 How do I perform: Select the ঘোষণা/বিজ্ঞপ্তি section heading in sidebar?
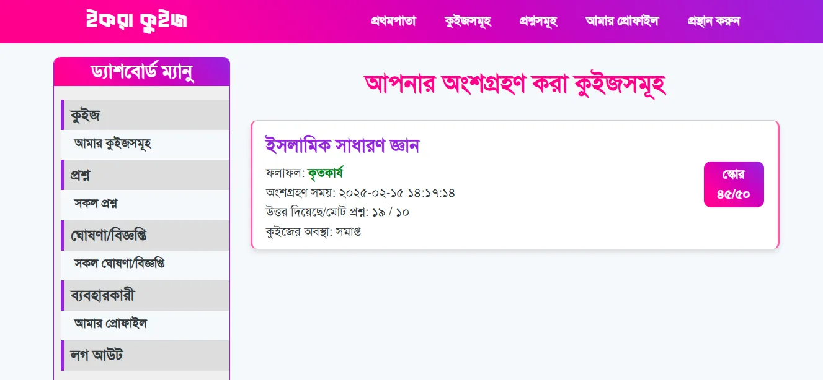(x=108, y=235)
